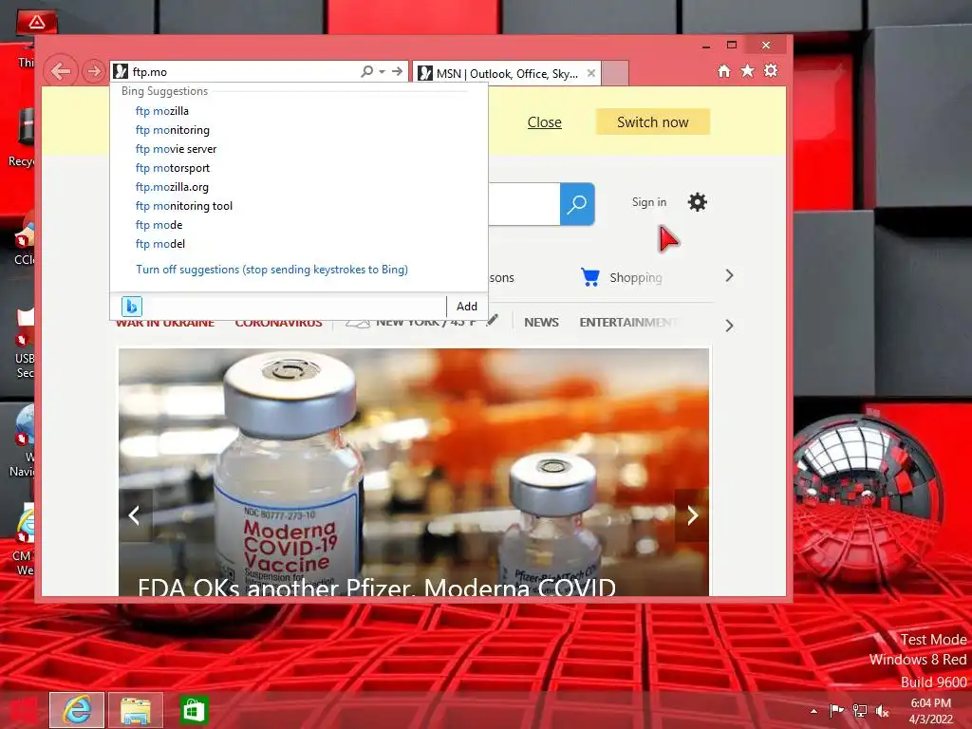Open the NEWS category

[541, 323]
